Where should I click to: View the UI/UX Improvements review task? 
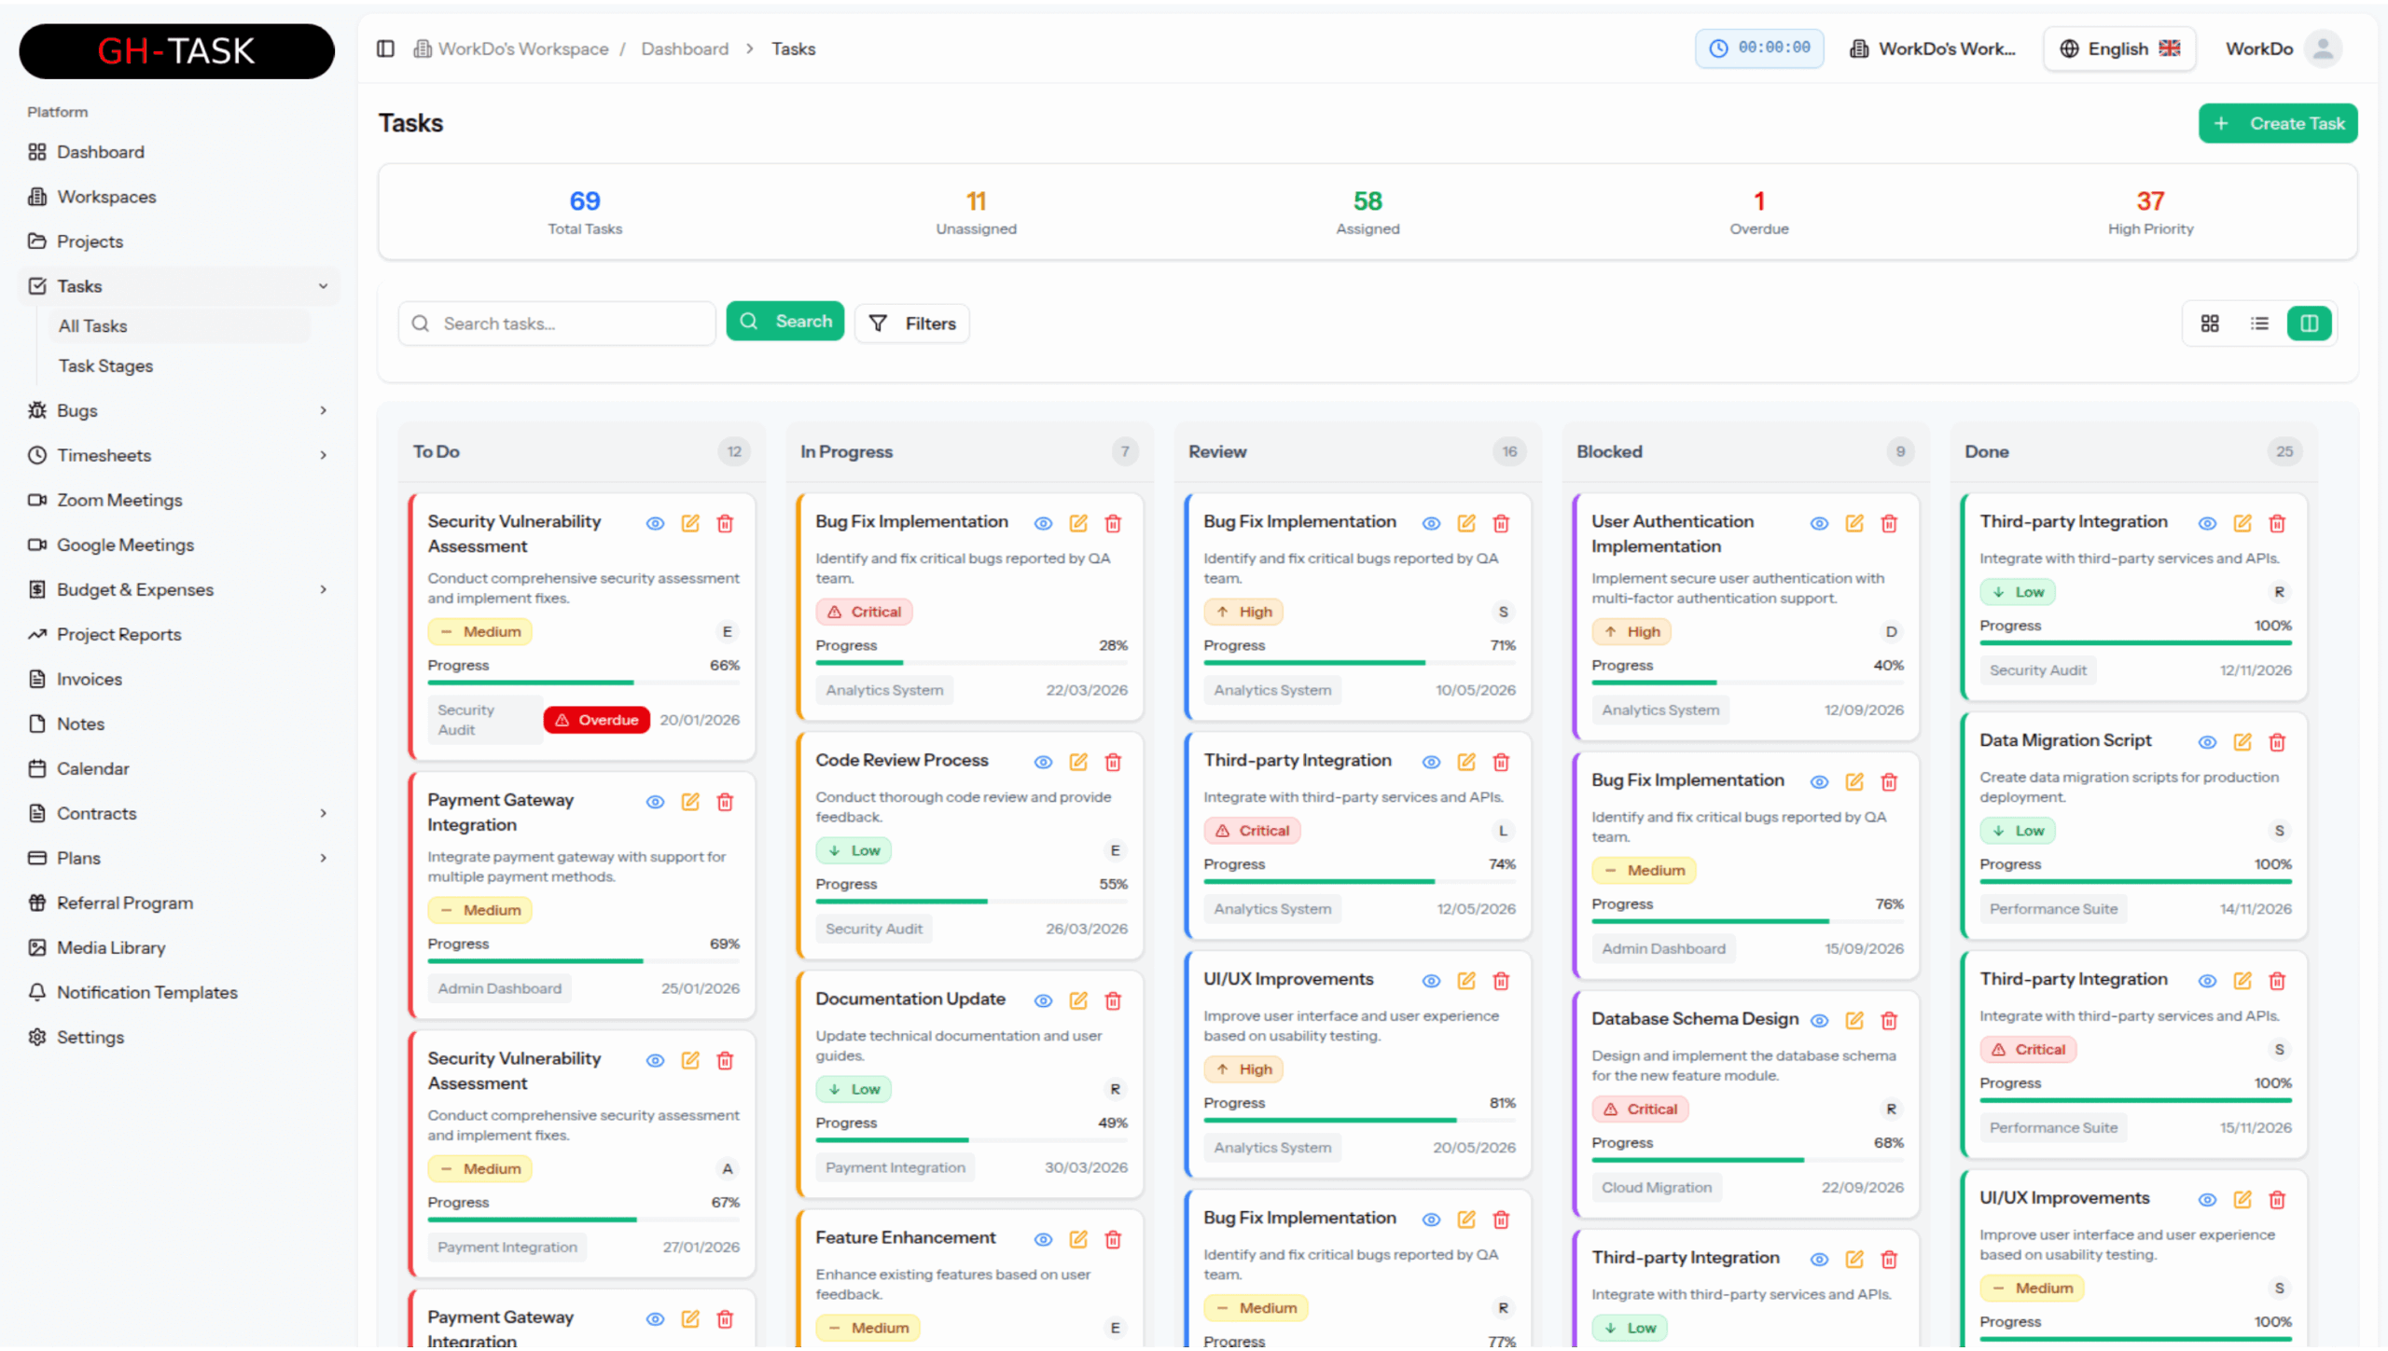1431,981
